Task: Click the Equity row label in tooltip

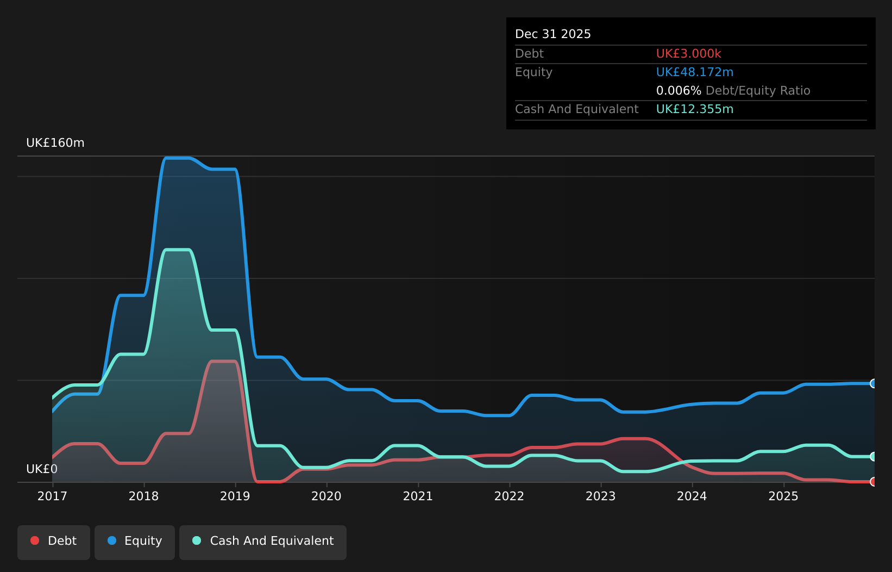Action: coord(533,72)
